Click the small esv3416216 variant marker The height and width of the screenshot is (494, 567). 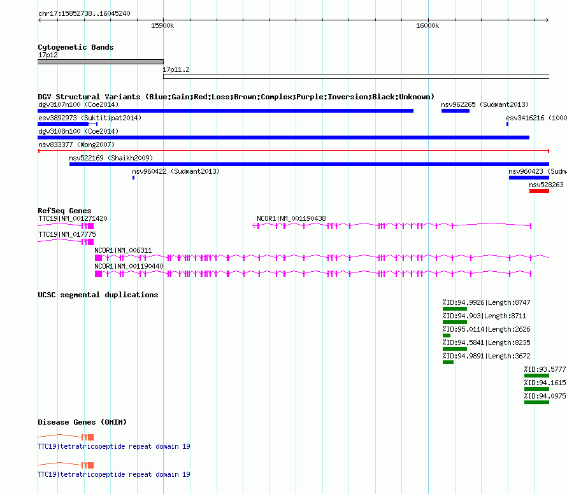507,124
